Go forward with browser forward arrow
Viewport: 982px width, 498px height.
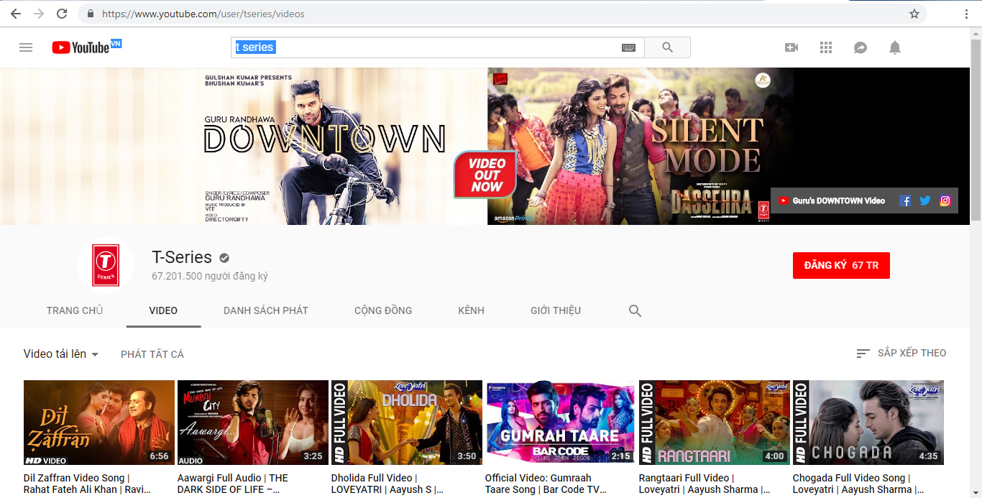click(38, 14)
